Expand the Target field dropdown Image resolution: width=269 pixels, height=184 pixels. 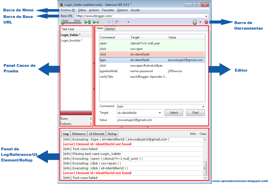pos(160,113)
